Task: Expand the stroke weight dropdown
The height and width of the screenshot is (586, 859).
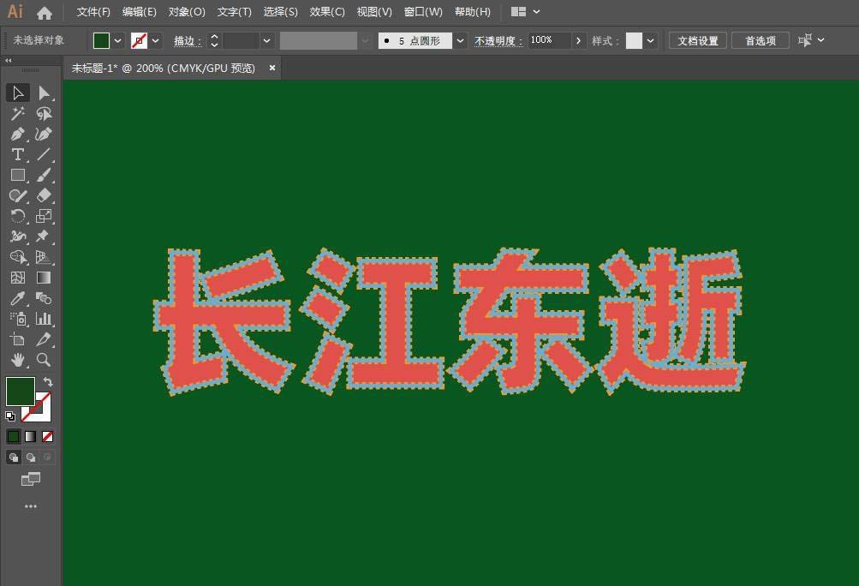Action: tap(267, 40)
